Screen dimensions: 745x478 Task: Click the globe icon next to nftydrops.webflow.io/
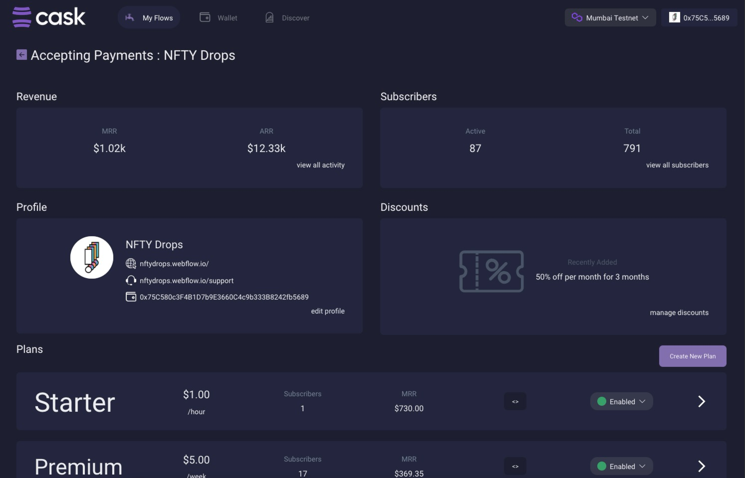pos(131,263)
